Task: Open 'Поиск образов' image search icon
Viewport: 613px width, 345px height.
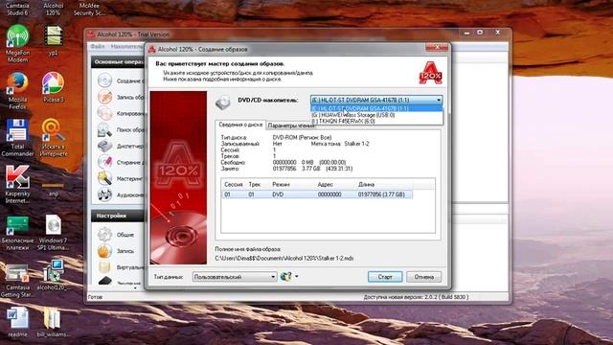Action: tap(104, 129)
